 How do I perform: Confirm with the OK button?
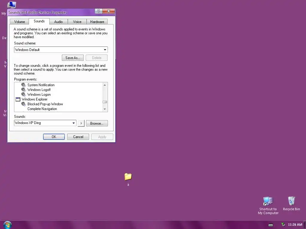click(54, 137)
